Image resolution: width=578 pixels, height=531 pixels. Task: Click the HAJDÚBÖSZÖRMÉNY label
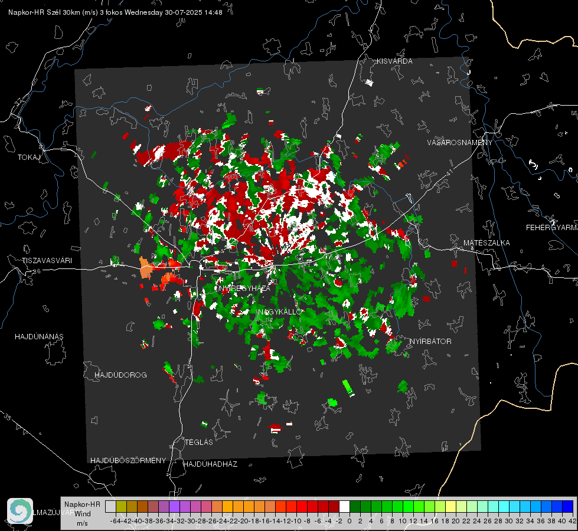128,460
